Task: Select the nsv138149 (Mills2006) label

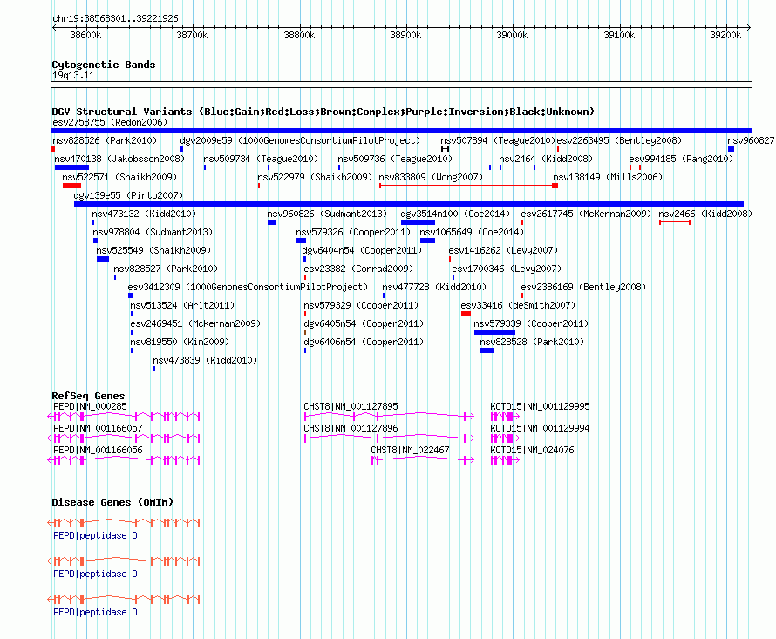Action: (608, 177)
